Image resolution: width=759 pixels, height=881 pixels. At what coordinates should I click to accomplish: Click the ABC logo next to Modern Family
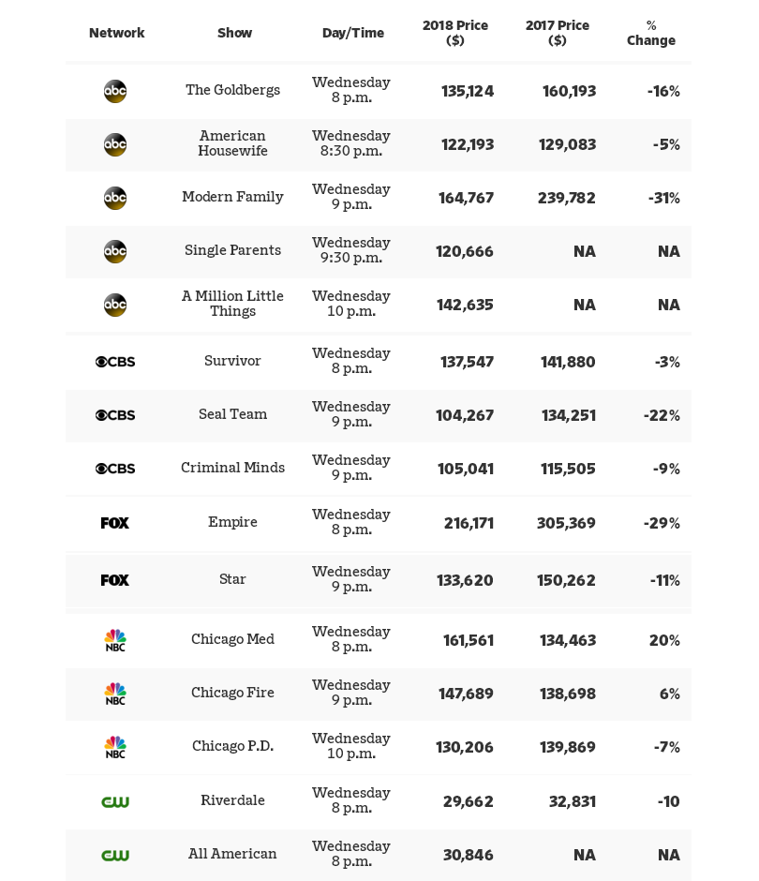click(115, 198)
